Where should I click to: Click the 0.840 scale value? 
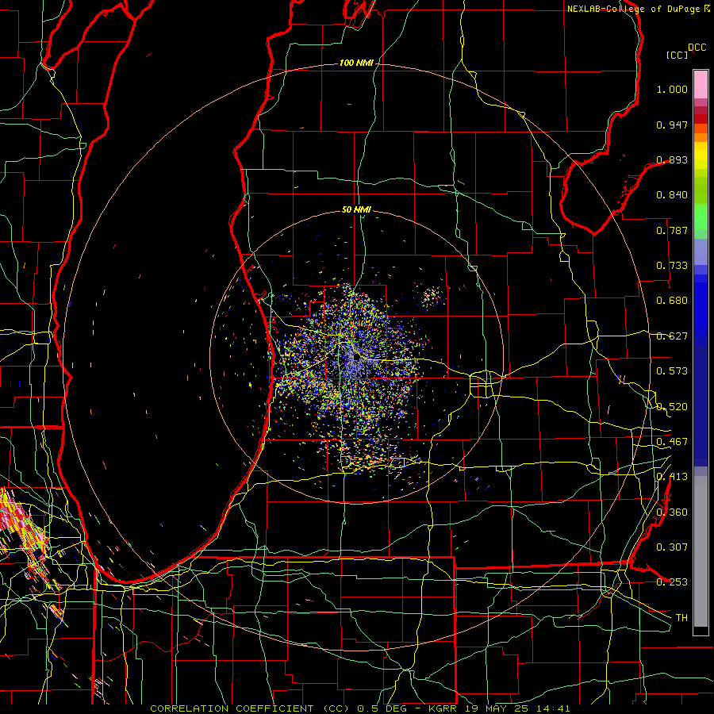pyautogui.click(x=672, y=195)
